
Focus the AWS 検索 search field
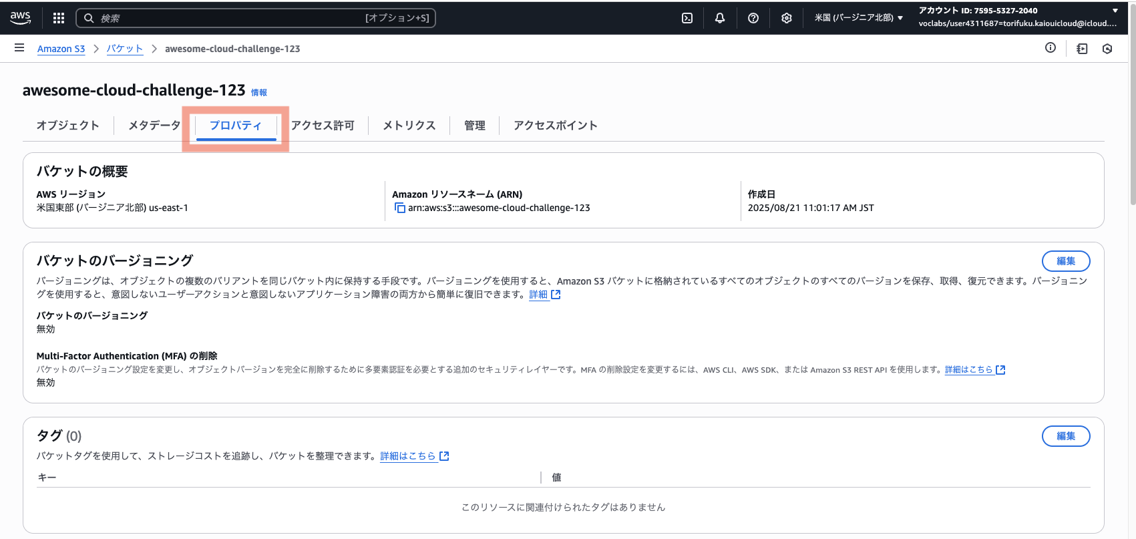pyautogui.click(x=256, y=18)
